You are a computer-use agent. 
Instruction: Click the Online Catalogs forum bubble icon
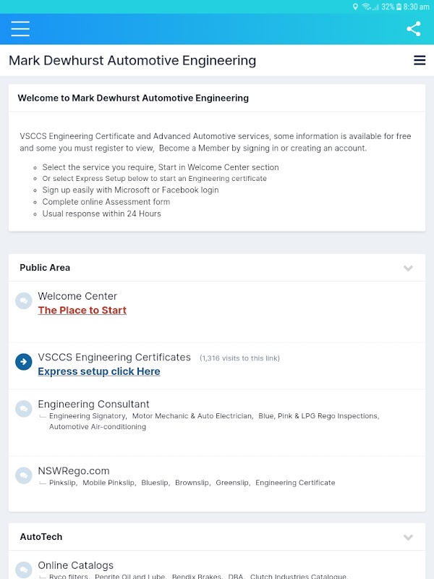(x=24, y=570)
